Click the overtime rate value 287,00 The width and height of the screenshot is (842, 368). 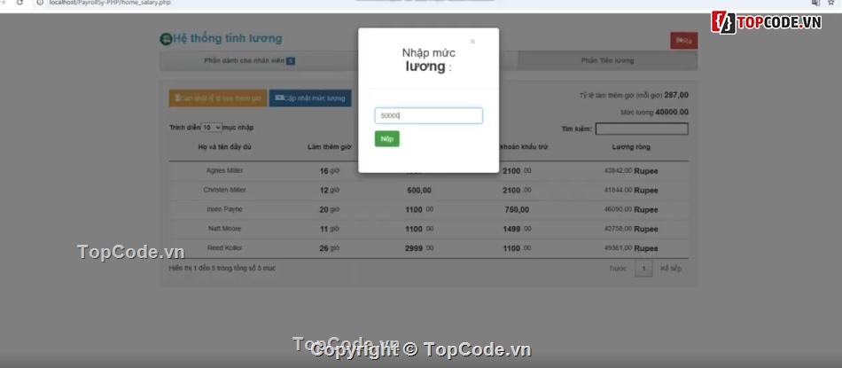click(x=676, y=95)
